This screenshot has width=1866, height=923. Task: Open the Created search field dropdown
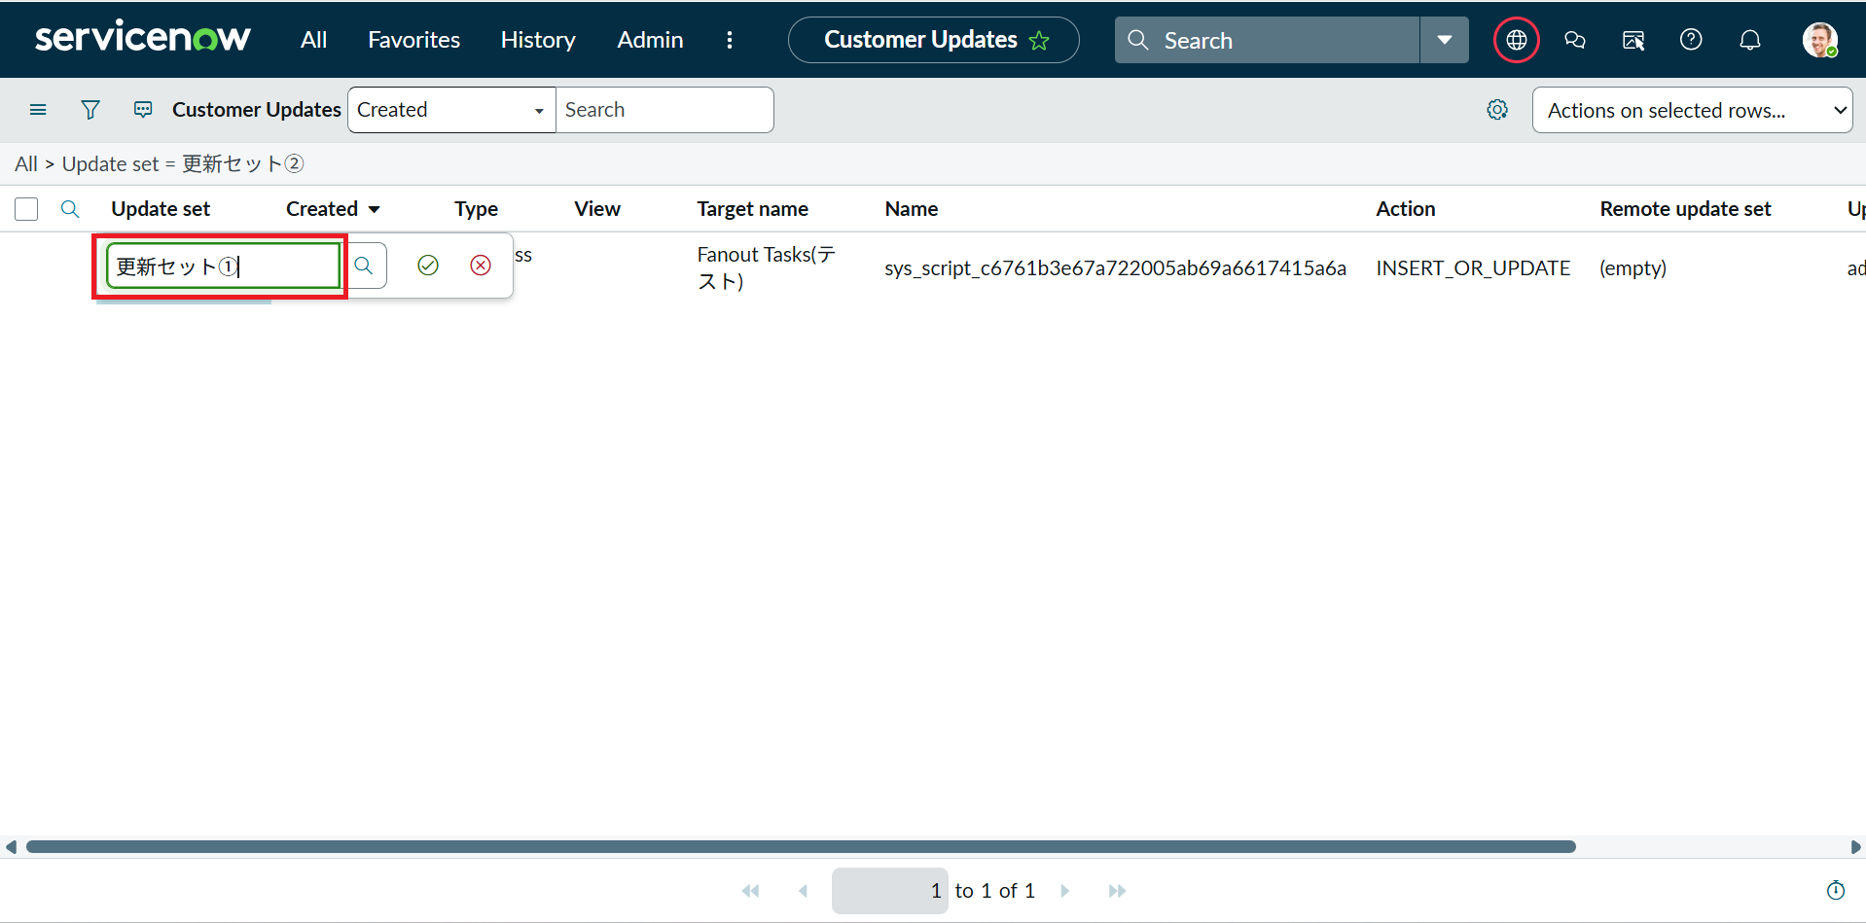(451, 110)
